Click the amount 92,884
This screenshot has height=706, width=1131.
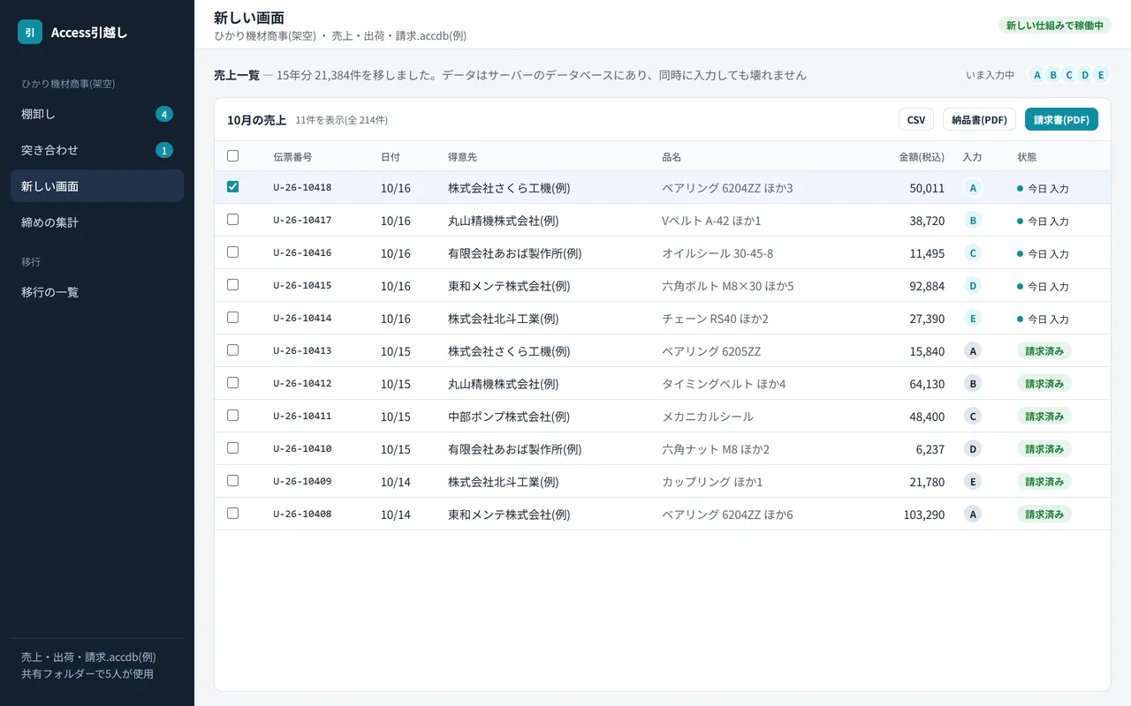point(927,286)
